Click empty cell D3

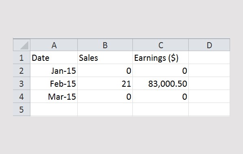pyautogui.click(x=209, y=83)
